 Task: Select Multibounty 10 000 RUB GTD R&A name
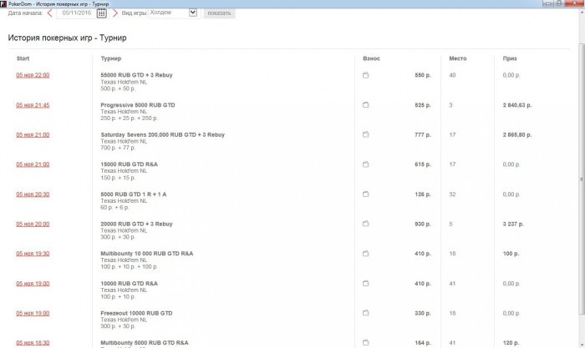[147, 254]
